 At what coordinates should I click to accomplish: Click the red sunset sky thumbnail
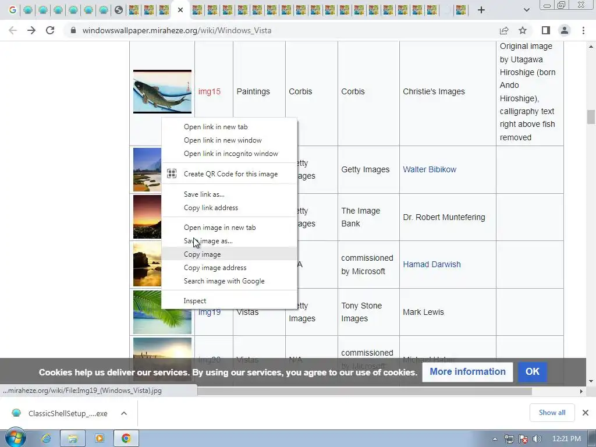147,217
